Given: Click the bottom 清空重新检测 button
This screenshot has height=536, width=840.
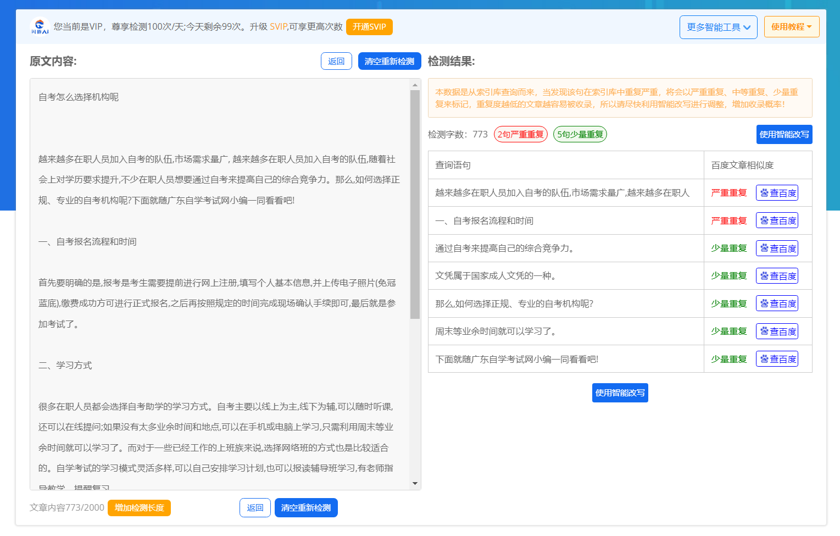Looking at the screenshot, I should [306, 508].
